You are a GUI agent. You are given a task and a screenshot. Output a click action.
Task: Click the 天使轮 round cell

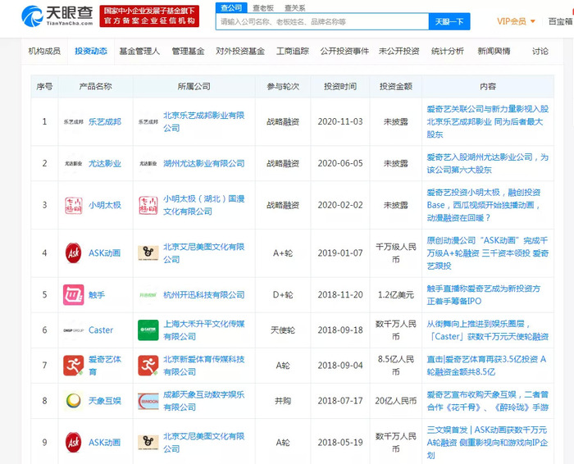pyautogui.click(x=283, y=330)
